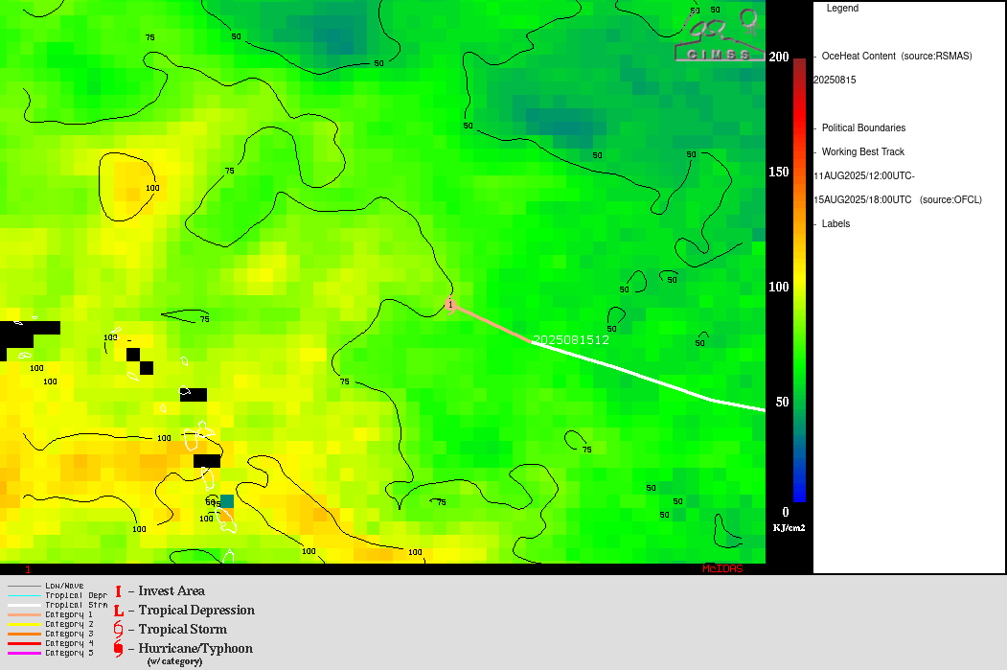
Task: Click the red McIDAS label
Action: click(x=721, y=569)
